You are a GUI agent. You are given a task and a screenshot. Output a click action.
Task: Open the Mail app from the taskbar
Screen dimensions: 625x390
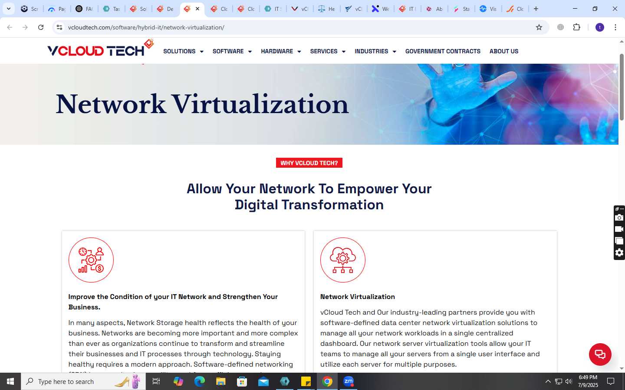[263, 381]
